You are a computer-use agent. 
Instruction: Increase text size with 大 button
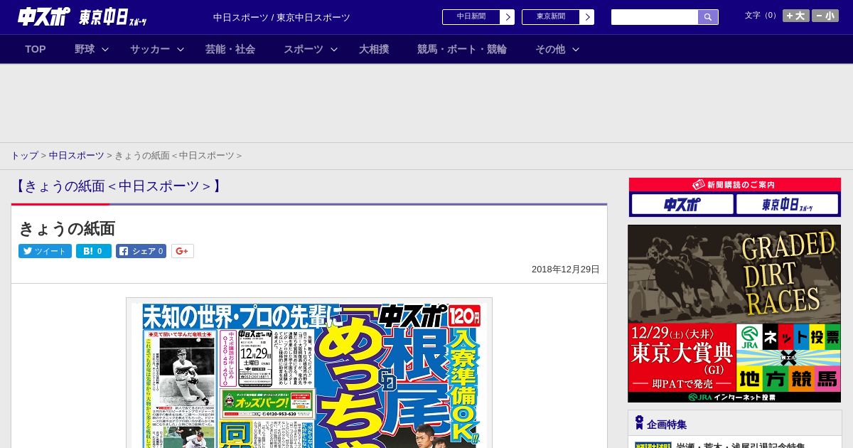[796, 16]
